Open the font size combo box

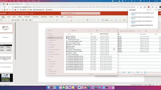pyautogui.click(x=46, y=20)
